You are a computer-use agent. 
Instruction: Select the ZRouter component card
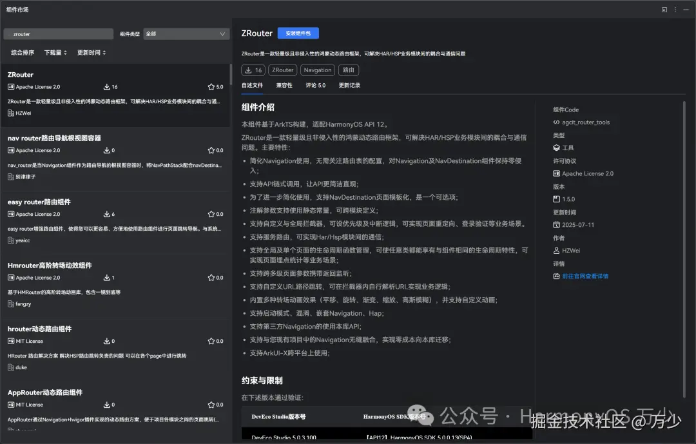(x=115, y=95)
